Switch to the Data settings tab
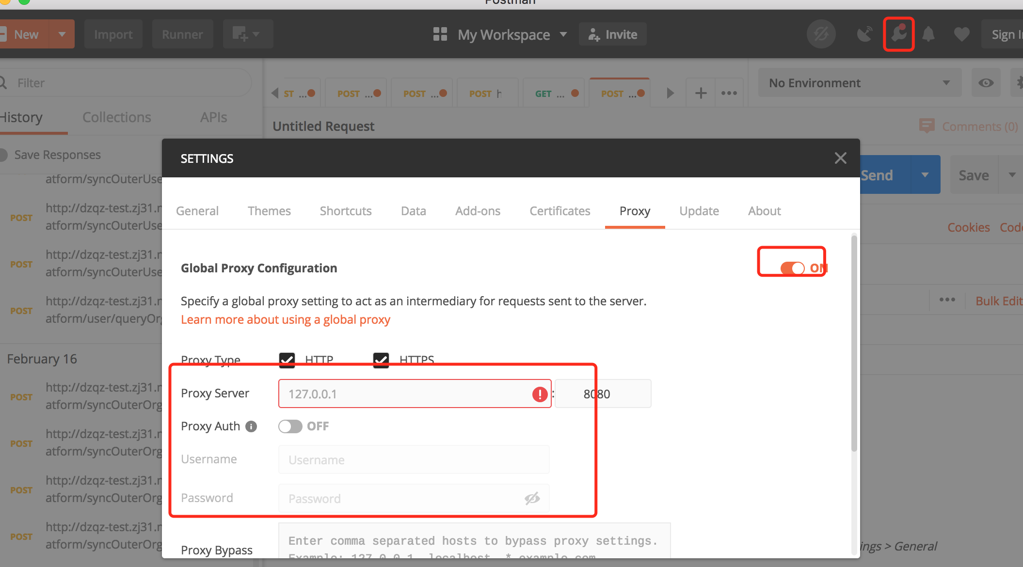Image resolution: width=1023 pixels, height=567 pixels. pos(414,211)
